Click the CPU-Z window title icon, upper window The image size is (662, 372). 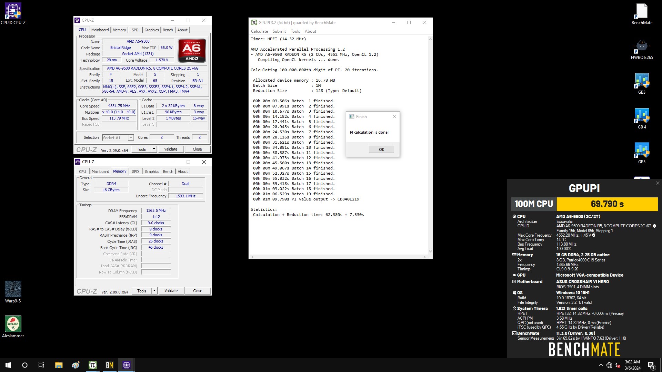[77, 20]
